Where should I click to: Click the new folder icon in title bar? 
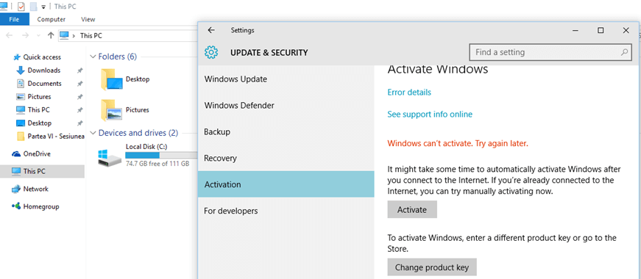click(x=34, y=7)
